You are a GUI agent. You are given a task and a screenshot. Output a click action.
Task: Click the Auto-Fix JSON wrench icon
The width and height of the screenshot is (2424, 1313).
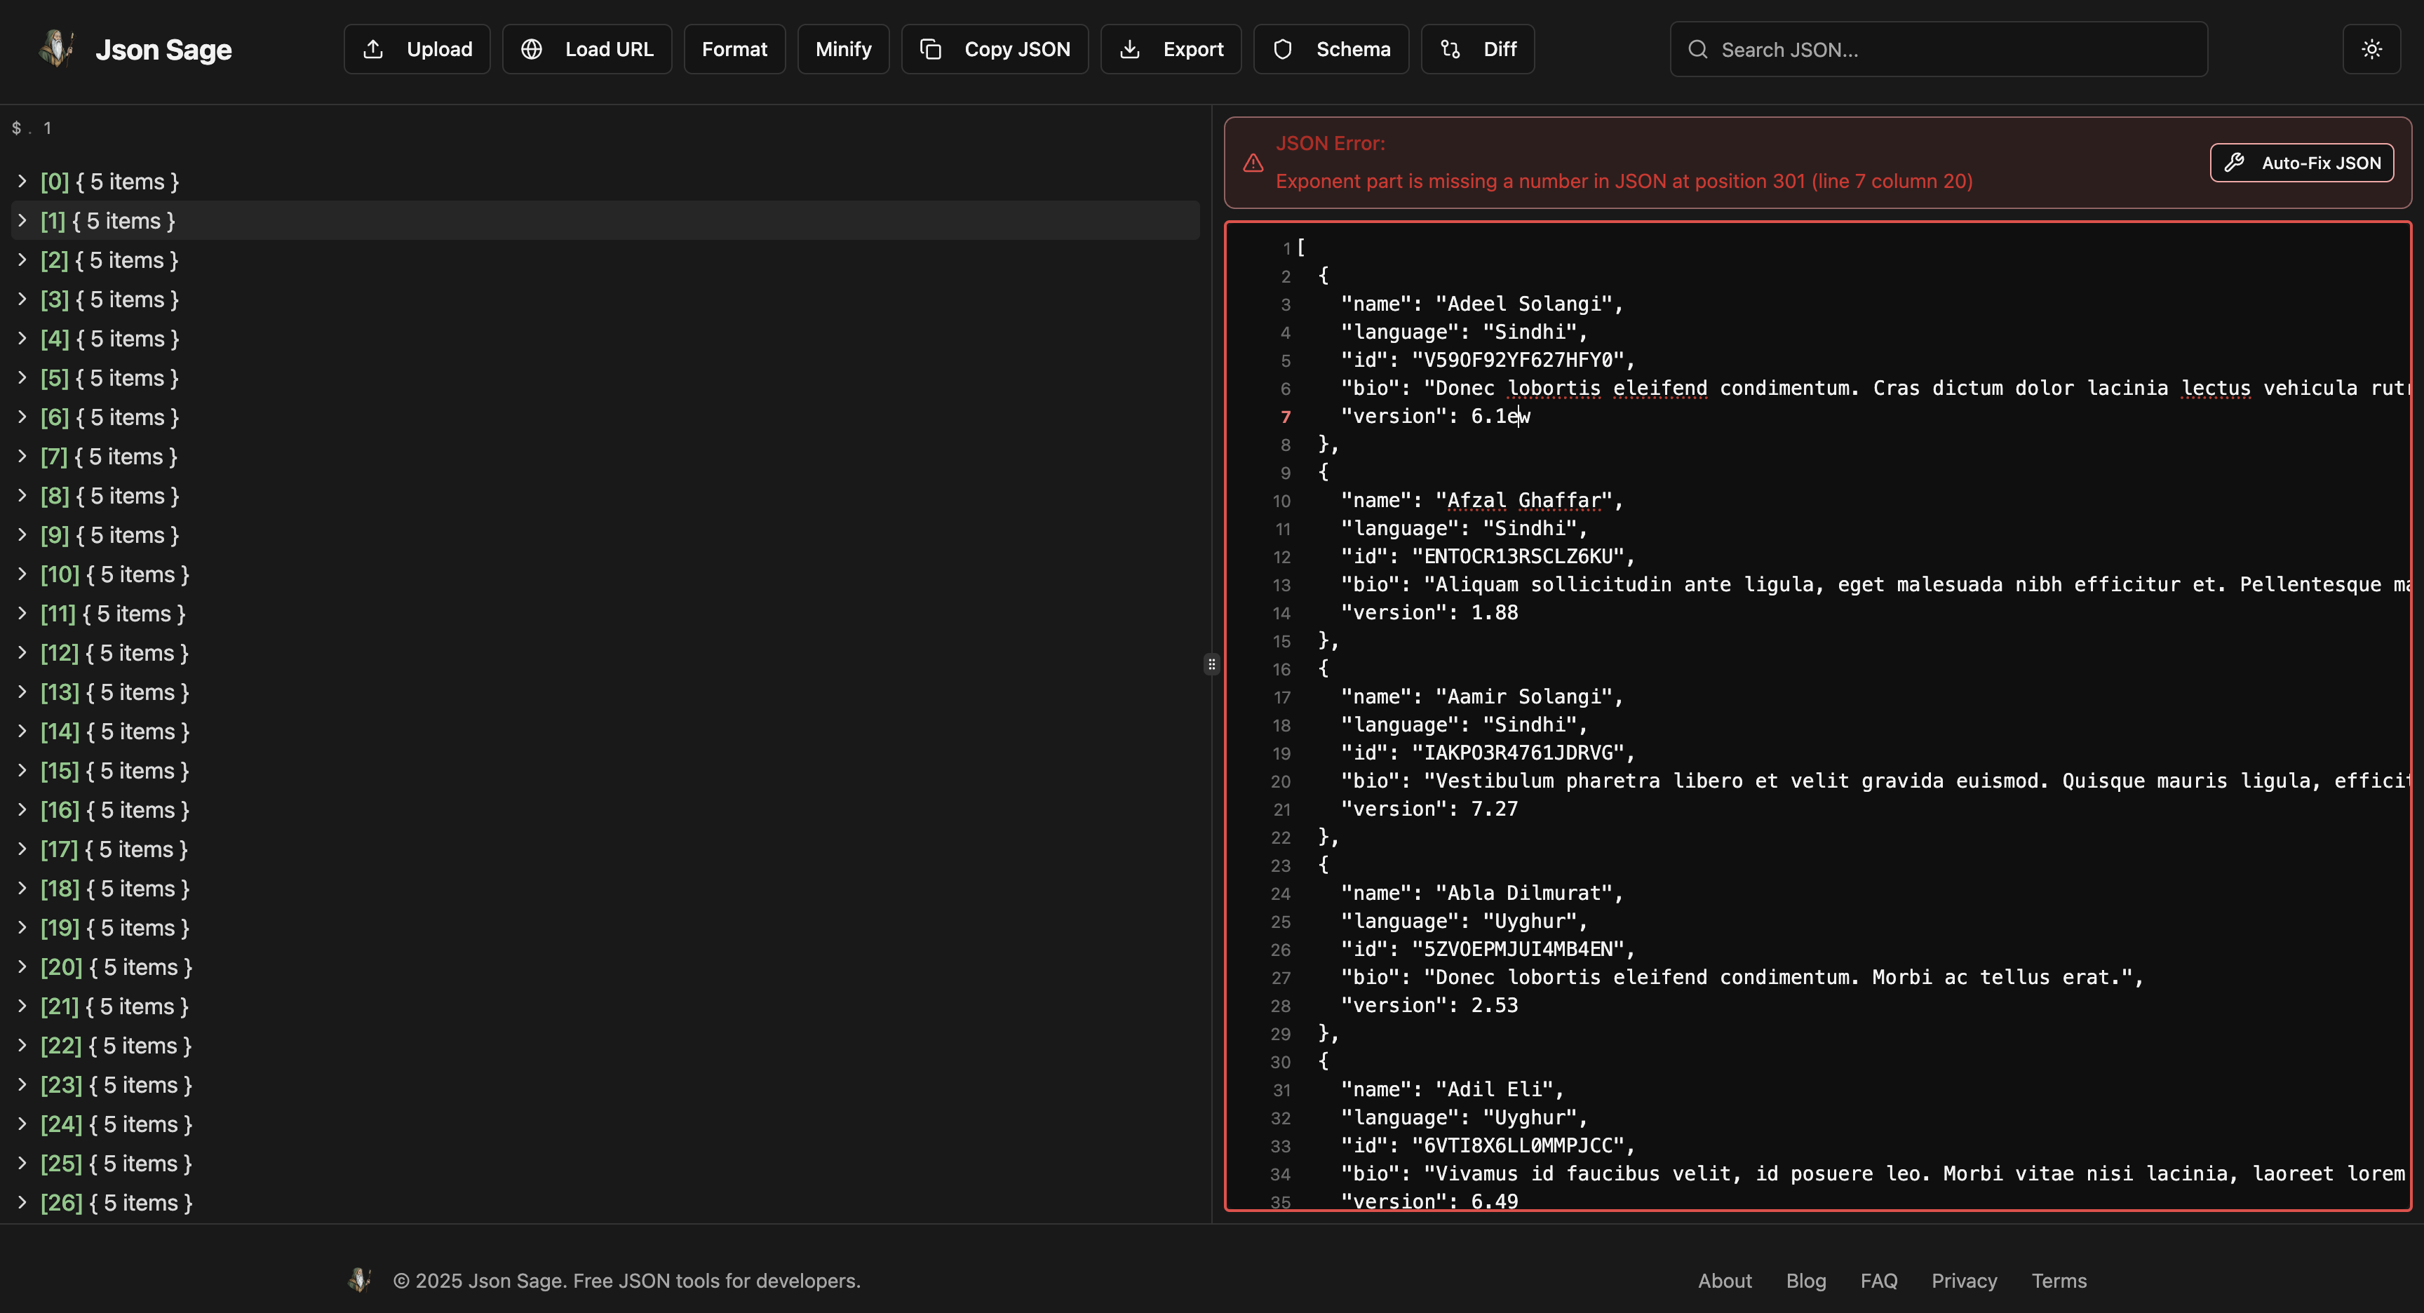2236,162
